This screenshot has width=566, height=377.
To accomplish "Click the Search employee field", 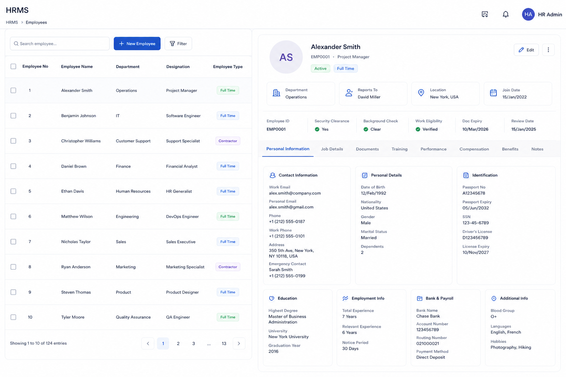I will [x=60, y=43].
